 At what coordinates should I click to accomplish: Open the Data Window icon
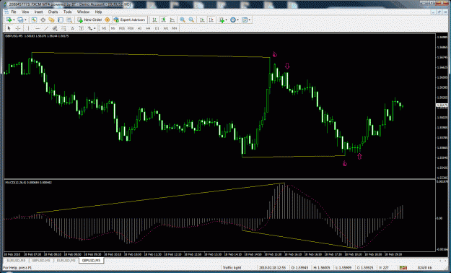(x=43, y=20)
